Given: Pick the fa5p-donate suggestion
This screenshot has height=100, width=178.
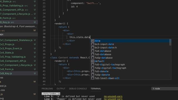Looking at the screenshot, I should (x=130, y=75).
